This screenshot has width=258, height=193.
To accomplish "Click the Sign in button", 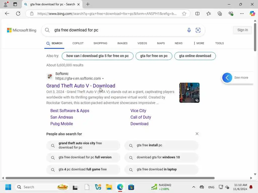I will coord(243,30).
